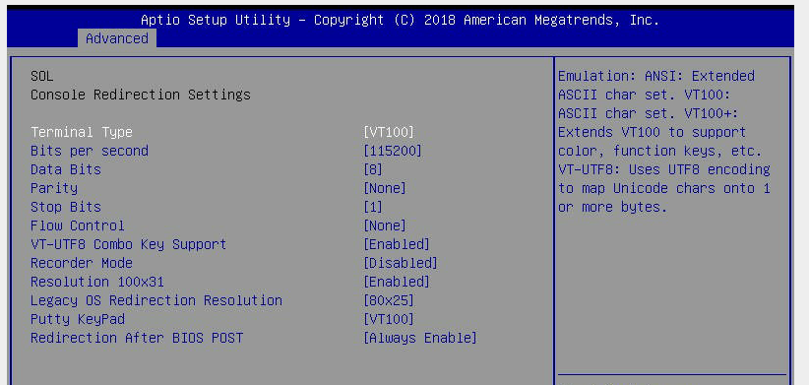
Task: Click the SOL heading text
Action: click(x=41, y=77)
